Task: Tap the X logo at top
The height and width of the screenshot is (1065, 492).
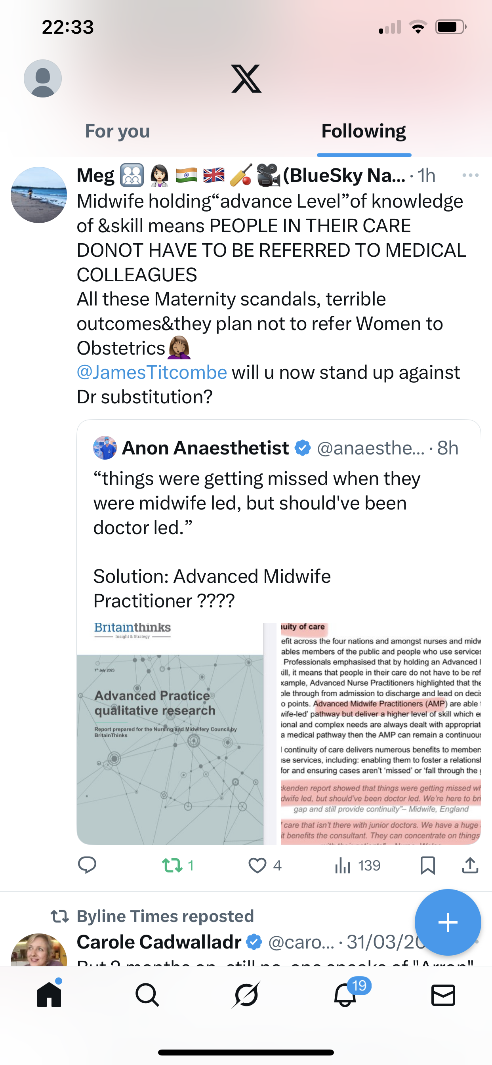Action: [246, 78]
